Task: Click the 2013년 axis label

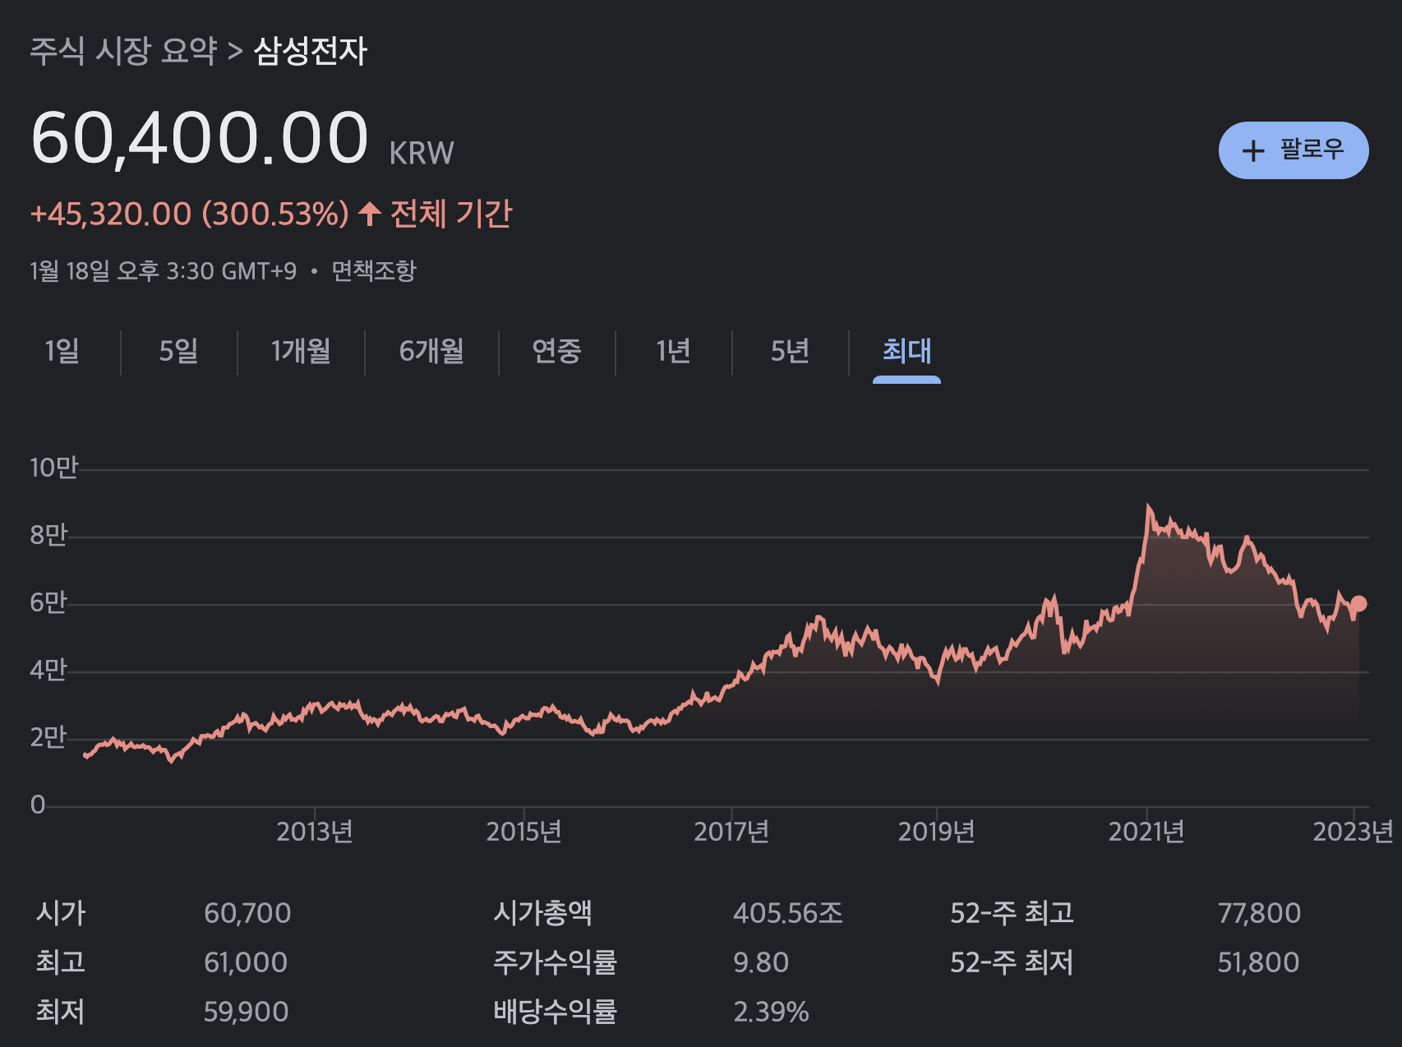Action: (315, 832)
